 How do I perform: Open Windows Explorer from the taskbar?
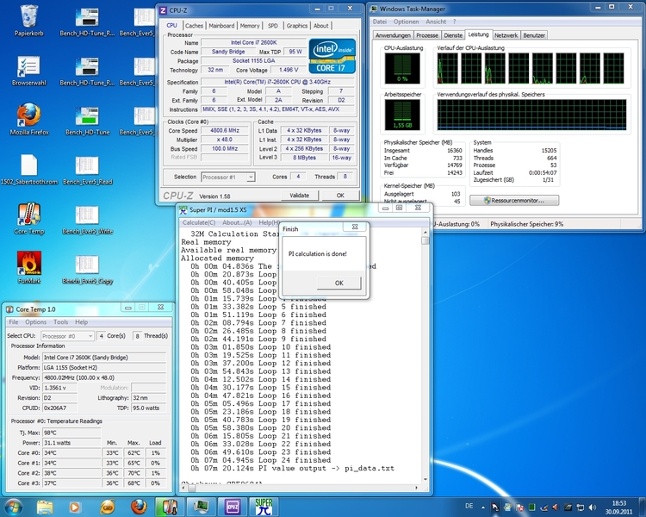point(45,508)
